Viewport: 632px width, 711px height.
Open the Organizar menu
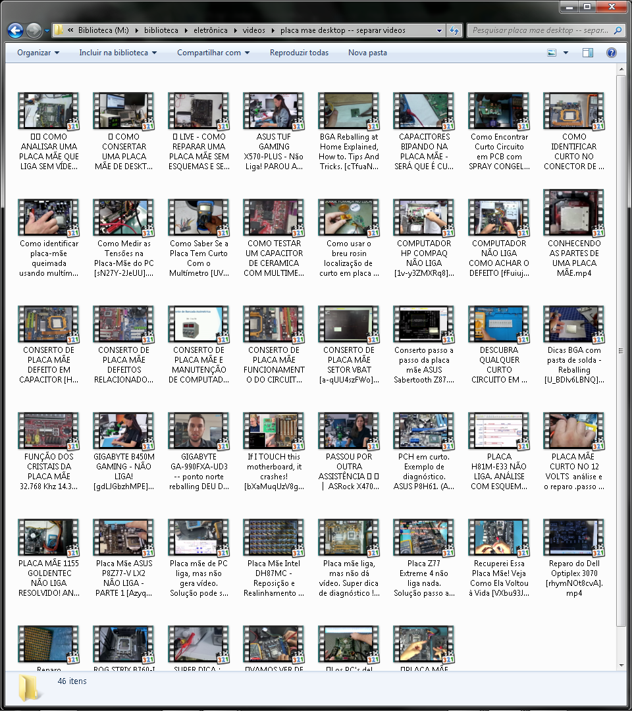(38, 53)
